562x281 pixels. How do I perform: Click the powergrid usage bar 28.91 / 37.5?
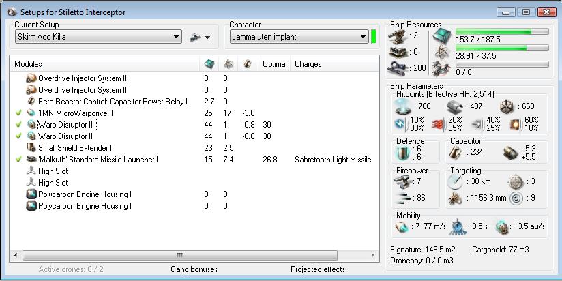pos(502,48)
